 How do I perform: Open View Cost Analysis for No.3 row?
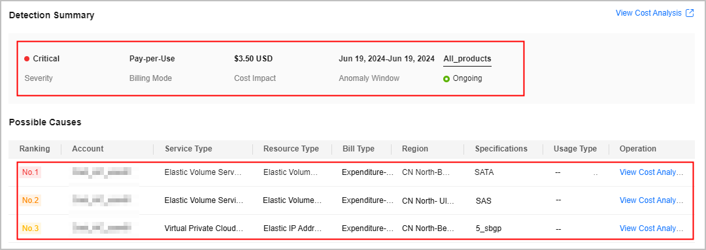point(652,228)
